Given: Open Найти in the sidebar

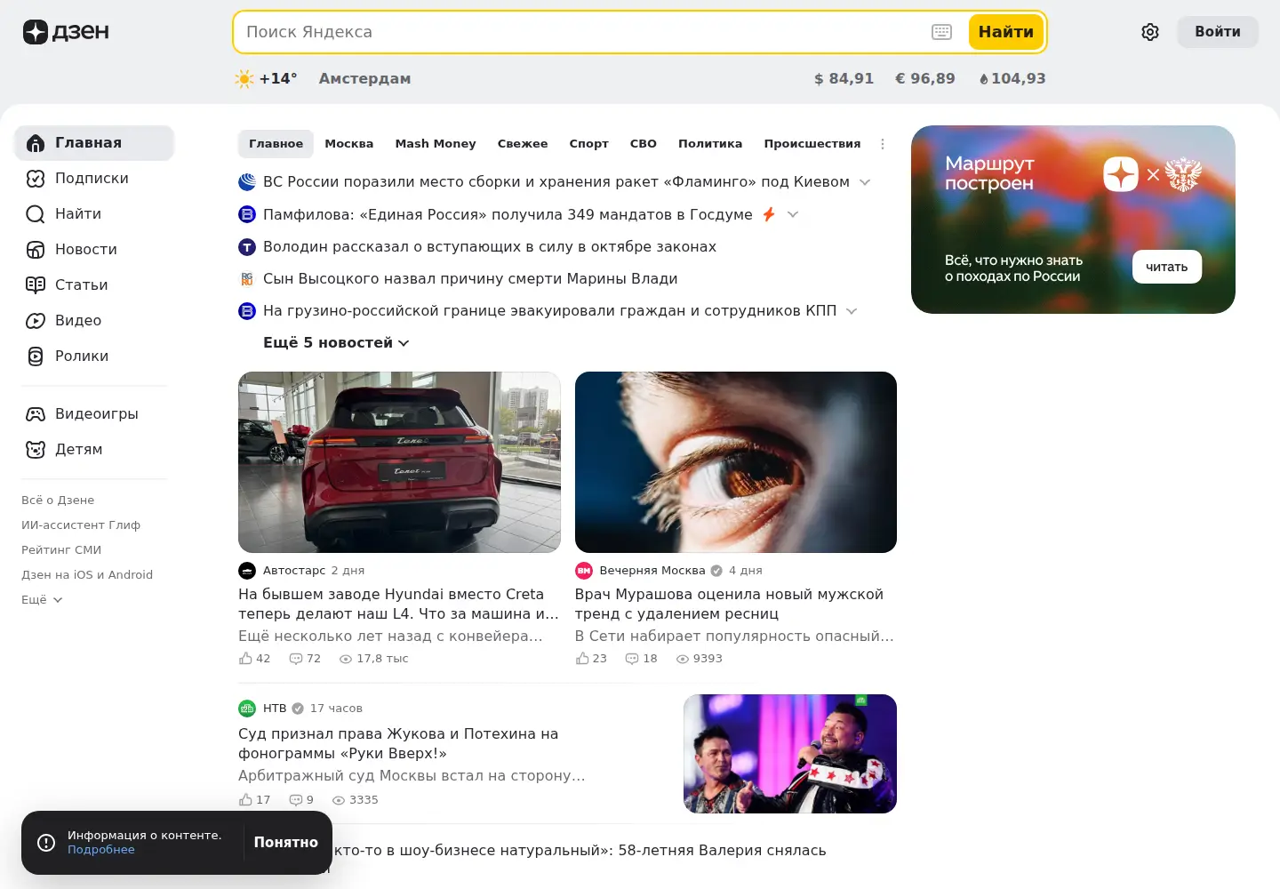Looking at the screenshot, I should (93, 214).
